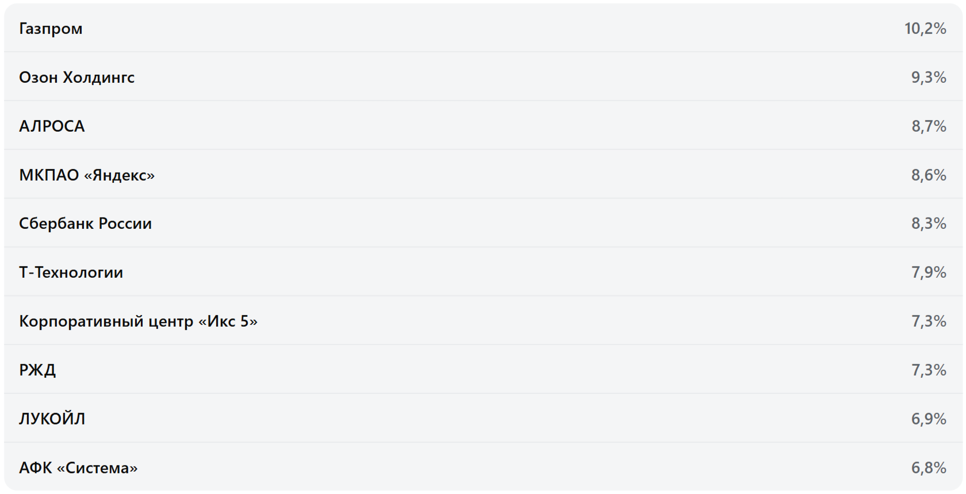The image size is (966, 494).
Task: Click the АФК «Система» name
Action: 78,468
